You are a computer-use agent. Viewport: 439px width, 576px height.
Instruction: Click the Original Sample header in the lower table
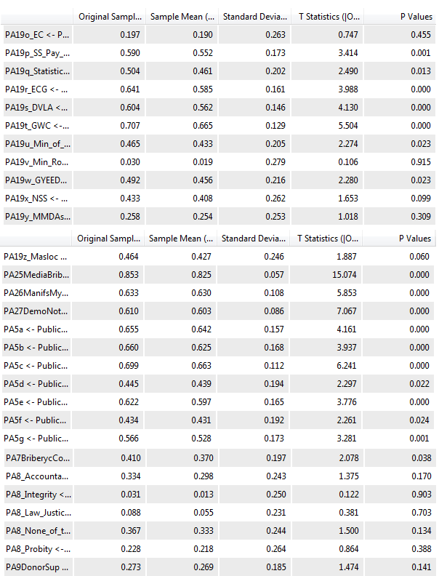click(109, 239)
